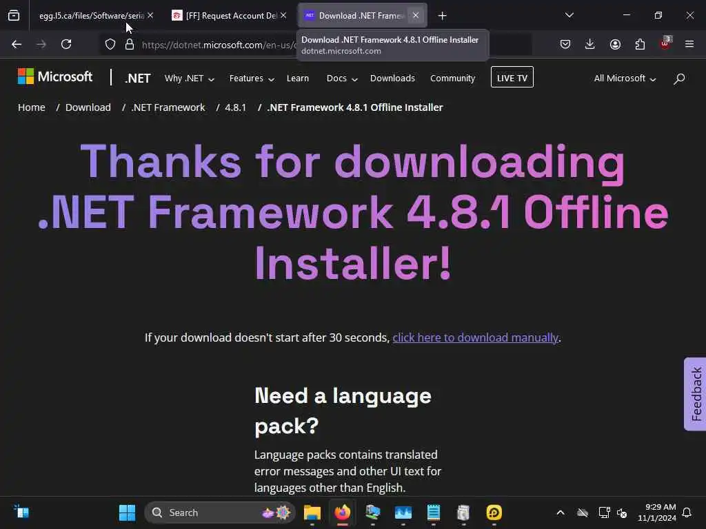Open File Explorer from the taskbar
706x529 pixels.
pyautogui.click(x=312, y=512)
